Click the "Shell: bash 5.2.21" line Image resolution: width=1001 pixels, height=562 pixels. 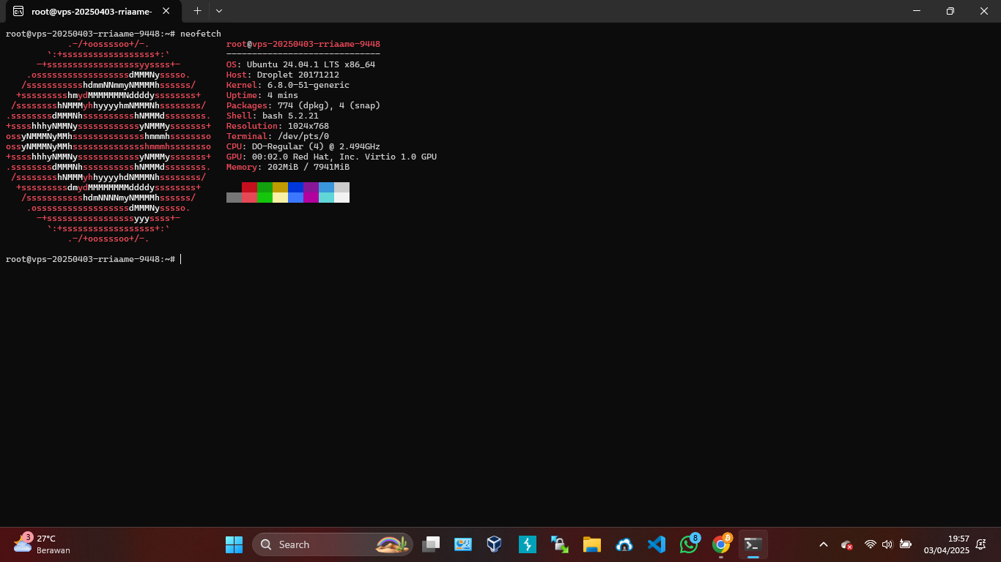pos(273,116)
